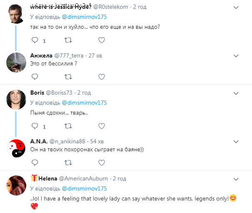Show options chevron for Helena's tweet

pyautogui.click(x=235, y=178)
